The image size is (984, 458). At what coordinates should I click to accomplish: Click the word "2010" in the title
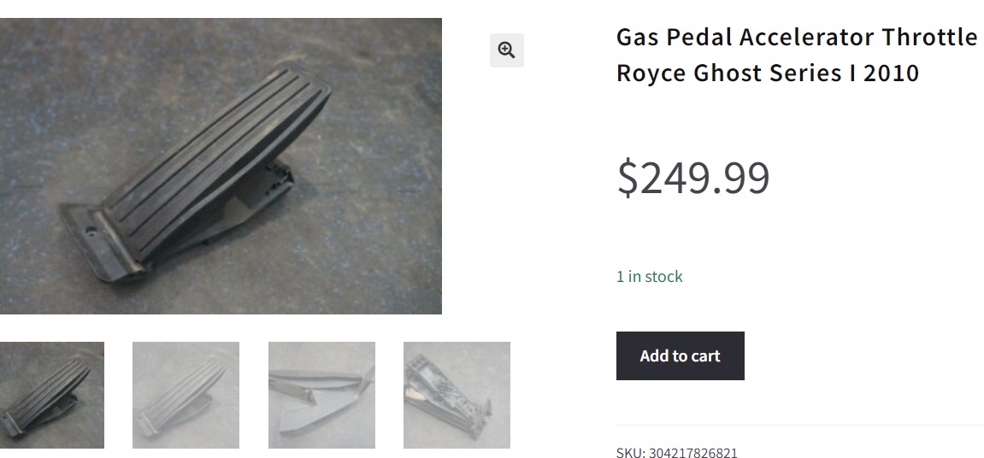click(x=891, y=73)
